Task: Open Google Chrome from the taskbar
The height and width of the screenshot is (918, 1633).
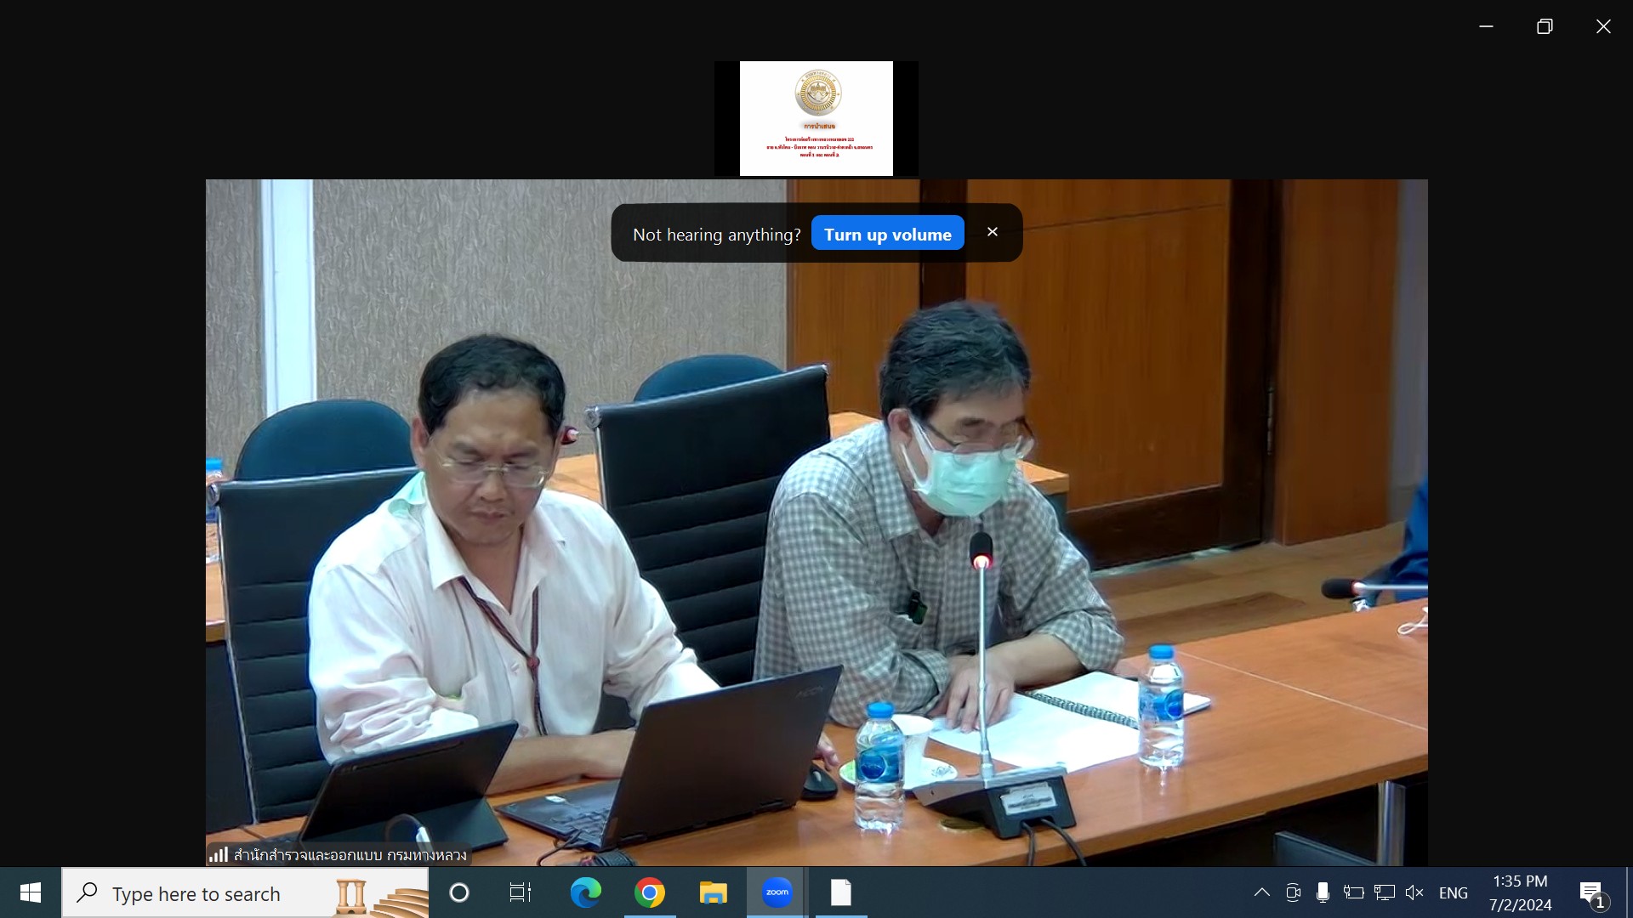Action: pos(649,892)
